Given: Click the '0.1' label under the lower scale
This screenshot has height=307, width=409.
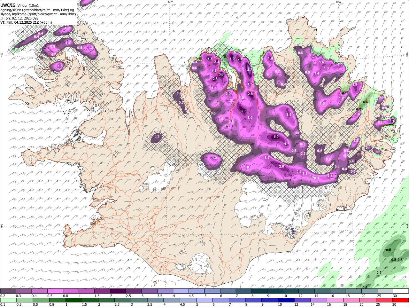Looking at the screenshot, I should coord(3,305).
